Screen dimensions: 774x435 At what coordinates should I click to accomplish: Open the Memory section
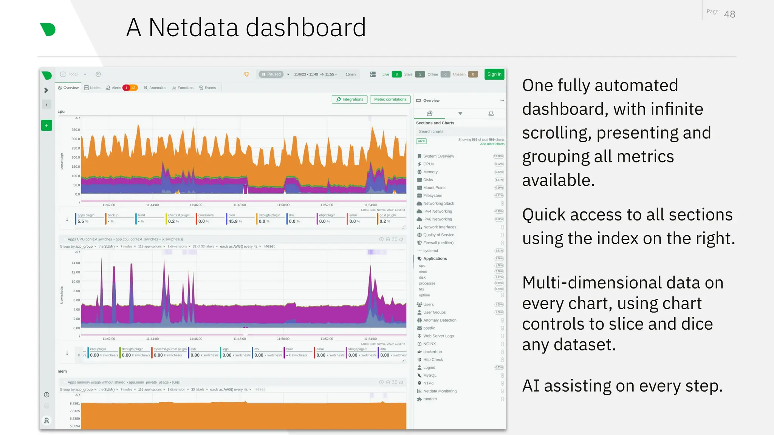click(x=460, y=172)
